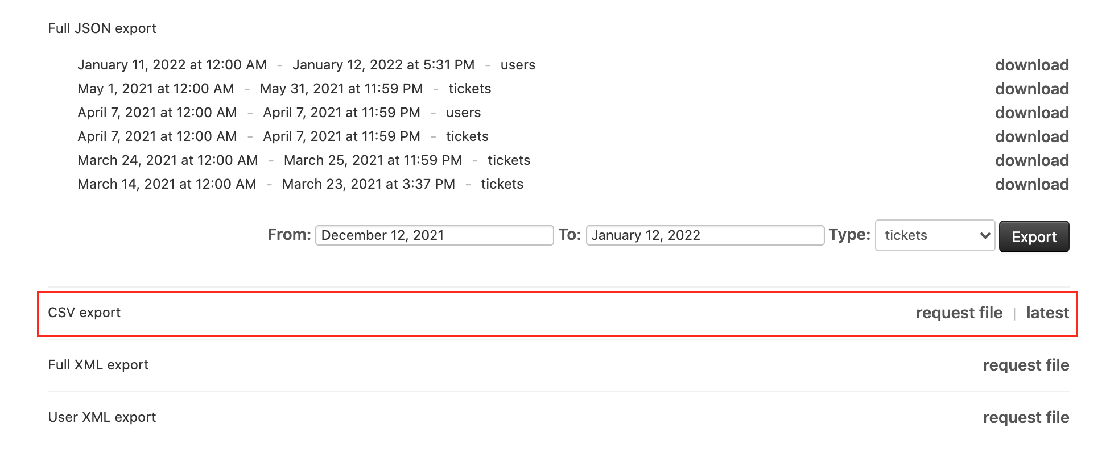Request the User XML export file

1026,417
